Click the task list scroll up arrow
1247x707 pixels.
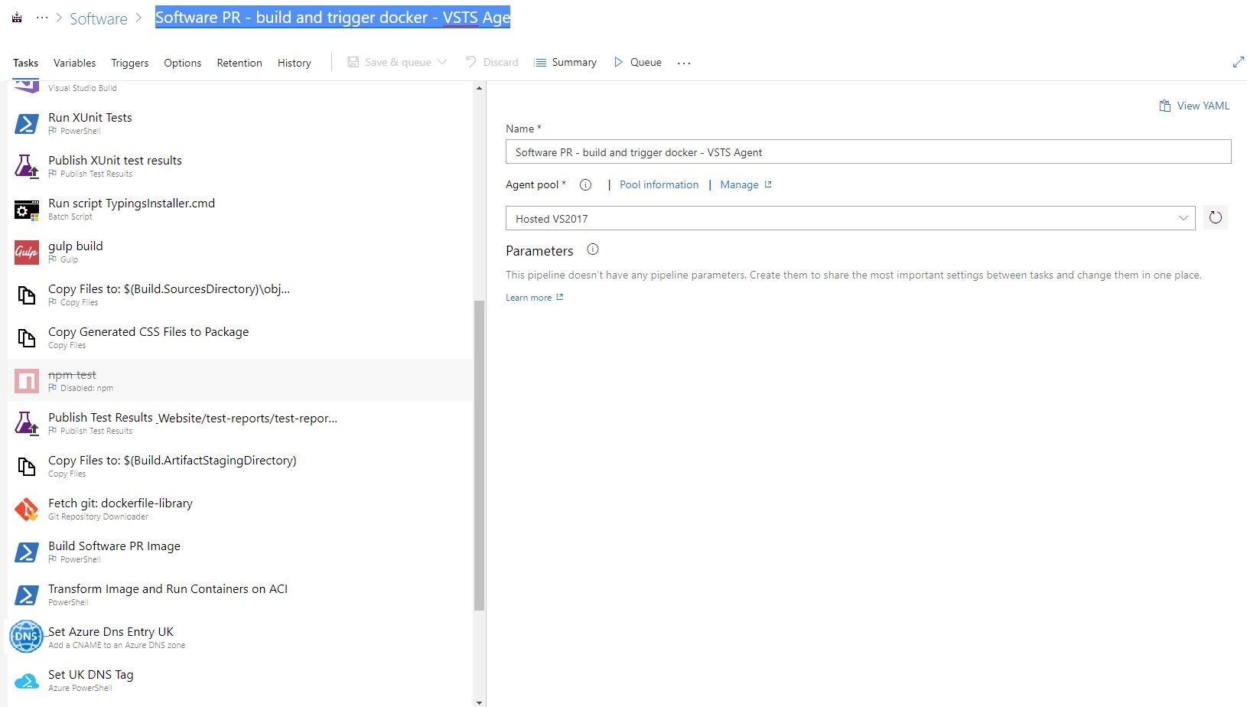tap(480, 88)
